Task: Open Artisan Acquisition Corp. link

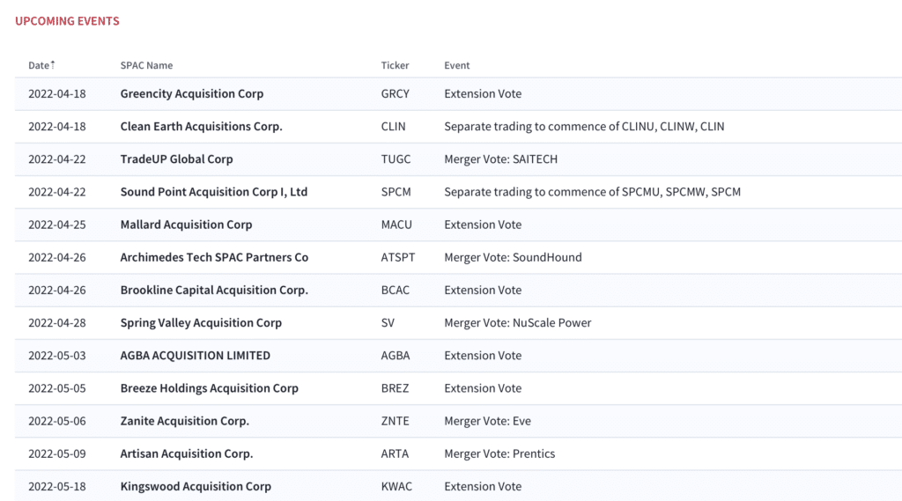Action: point(187,454)
